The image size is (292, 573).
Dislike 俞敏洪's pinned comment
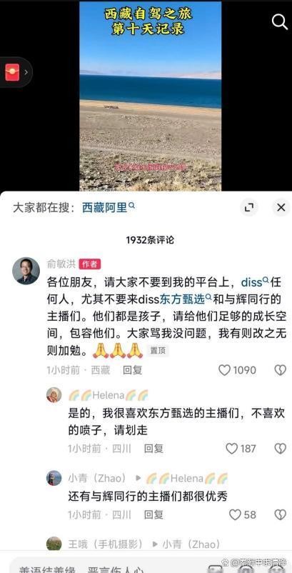[x=281, y=370]
